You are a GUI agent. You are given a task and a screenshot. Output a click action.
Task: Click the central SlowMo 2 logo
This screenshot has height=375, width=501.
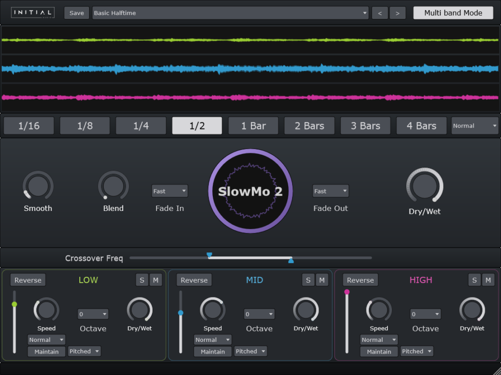click(x=250, y=191)
